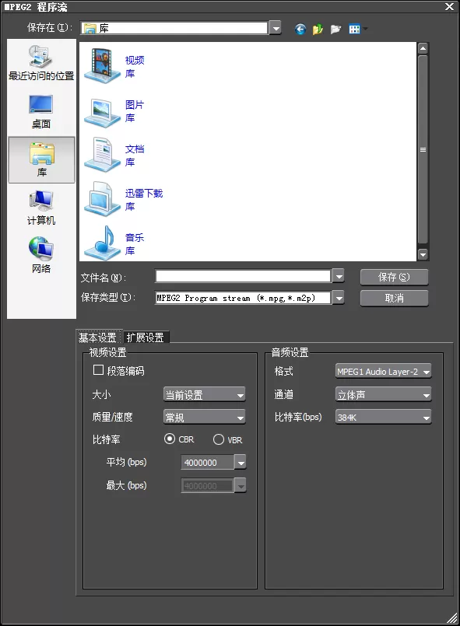Select 网络 in the places sidebar
The width and height of the screenshot is (460, 626).
click(41, 256)
